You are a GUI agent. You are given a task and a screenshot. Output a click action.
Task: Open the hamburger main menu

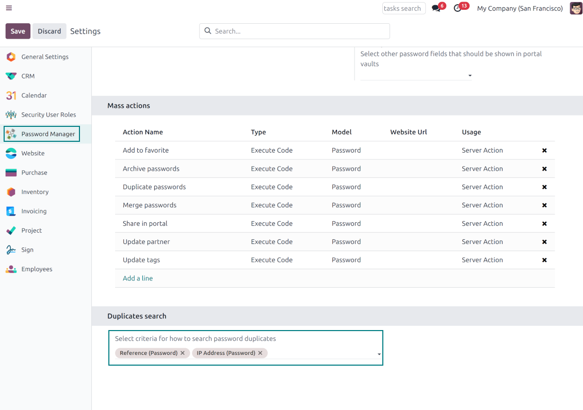(x=9, y=8)
